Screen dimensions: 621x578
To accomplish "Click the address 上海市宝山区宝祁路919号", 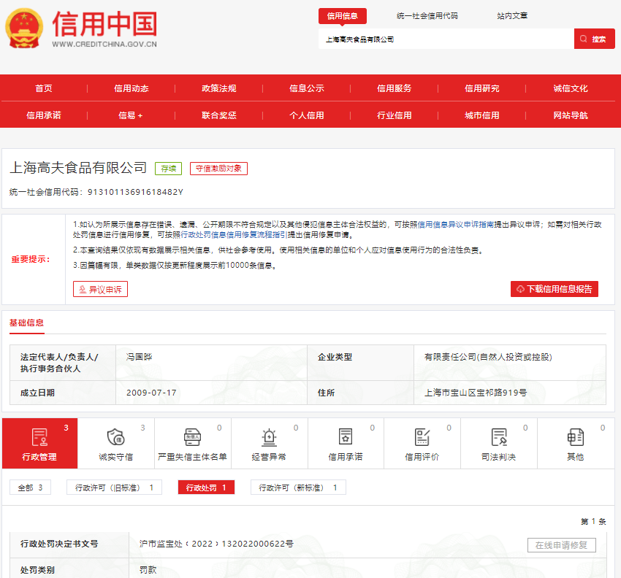I will coord(476,393).
